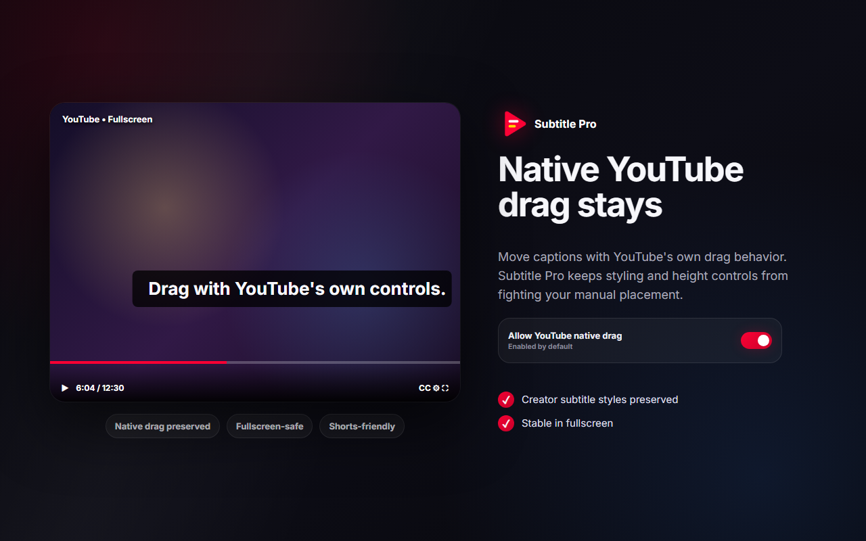Viewport: 866px width, 541px height.
Task: Click the "Creator subtitle styles preserved" text
Action: coord(600,400)
